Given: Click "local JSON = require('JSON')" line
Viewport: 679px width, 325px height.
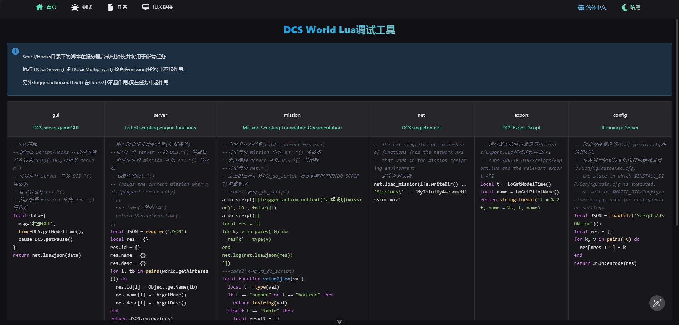Looking at the screenshot, I should [148, 232].
